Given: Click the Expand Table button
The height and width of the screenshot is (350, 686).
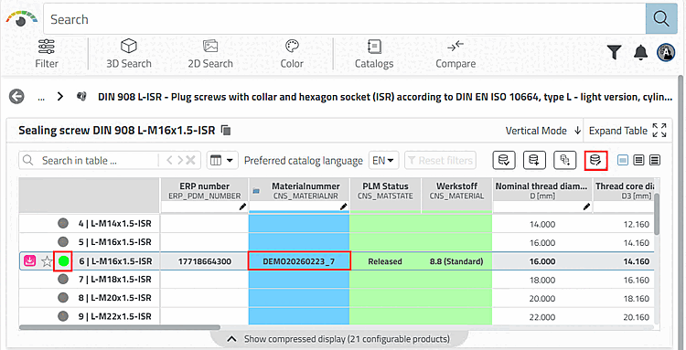Looking at the screenshot, I should [627, 131].
